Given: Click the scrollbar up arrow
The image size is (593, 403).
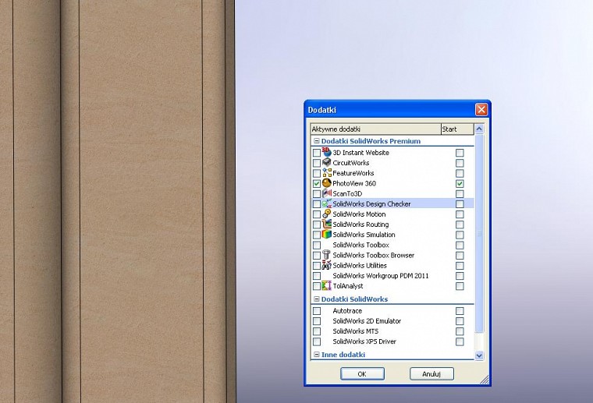Looking at the screenshot, I should point(479,129).
